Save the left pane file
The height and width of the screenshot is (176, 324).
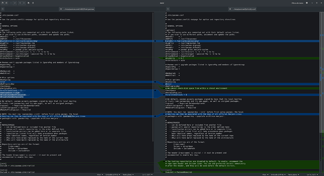pyautogui.click(x=3, y=9)
